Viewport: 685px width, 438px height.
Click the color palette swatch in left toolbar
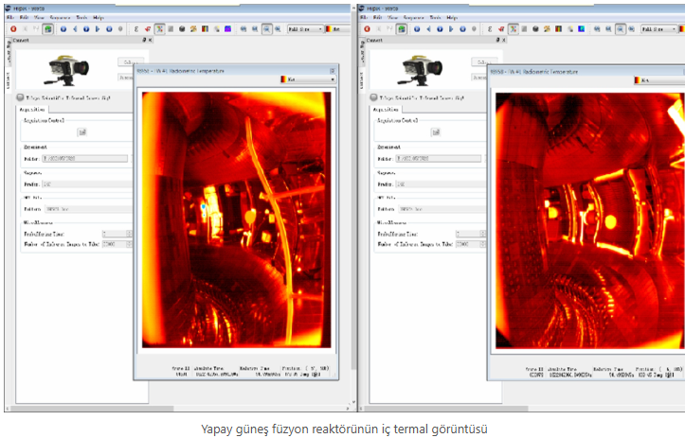[x=331, y=29]
